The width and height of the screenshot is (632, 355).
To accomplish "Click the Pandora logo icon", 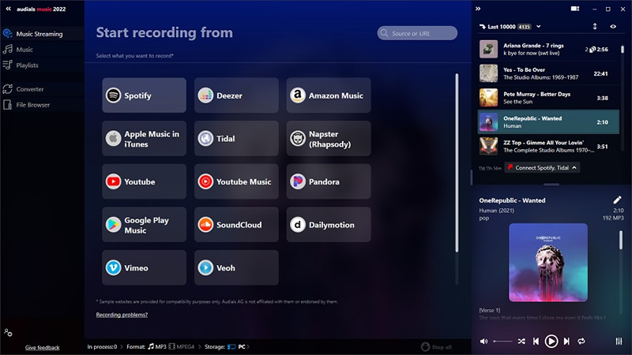I will [298, 181].
